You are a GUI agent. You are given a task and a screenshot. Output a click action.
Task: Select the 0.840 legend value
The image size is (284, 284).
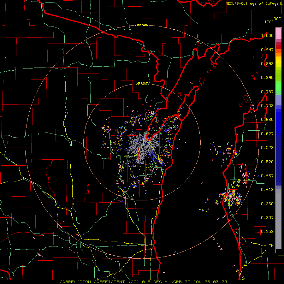click(x=267, y=78)
